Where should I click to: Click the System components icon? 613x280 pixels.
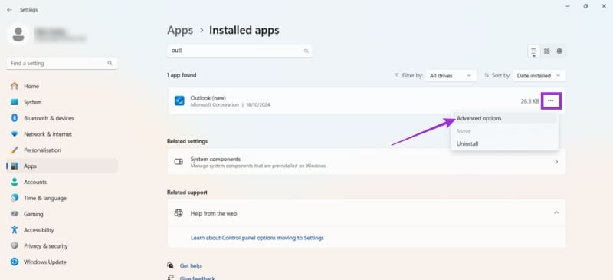click(179, 162)
